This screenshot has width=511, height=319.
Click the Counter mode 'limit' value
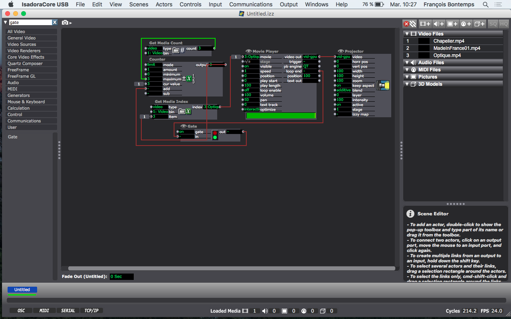click(154, 65)
